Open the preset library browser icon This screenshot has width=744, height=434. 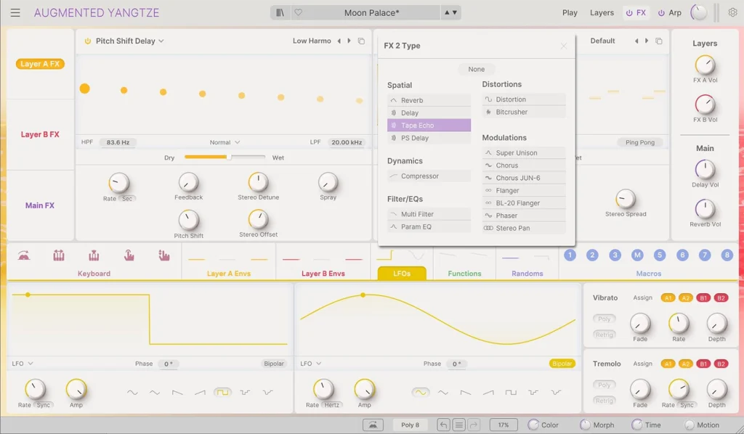[x=280, y=13]
